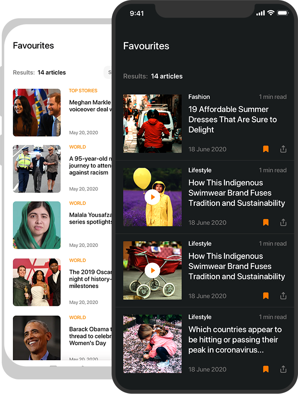Share the coronavirus peak countries article
Screen dimensions: 298x394
click(x=283, y=369)
